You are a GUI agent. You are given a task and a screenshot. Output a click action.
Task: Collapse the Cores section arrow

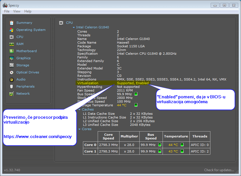(80, 129)
